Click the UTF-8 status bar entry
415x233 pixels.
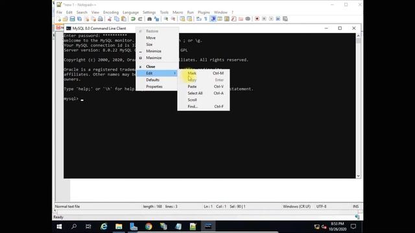[x=322, y=206]
